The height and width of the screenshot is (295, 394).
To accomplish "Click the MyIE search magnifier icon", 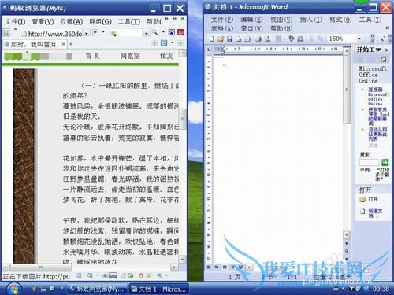I will coord(155,32).
